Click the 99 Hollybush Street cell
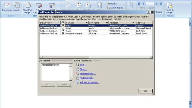Screen dimensions: 192x108 (122, 25)
